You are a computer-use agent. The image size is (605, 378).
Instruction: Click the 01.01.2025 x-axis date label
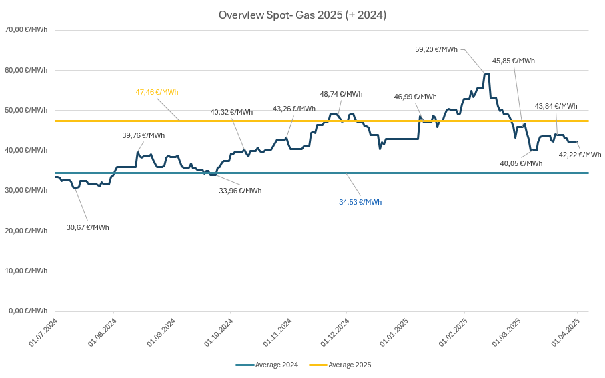[394, 333]
